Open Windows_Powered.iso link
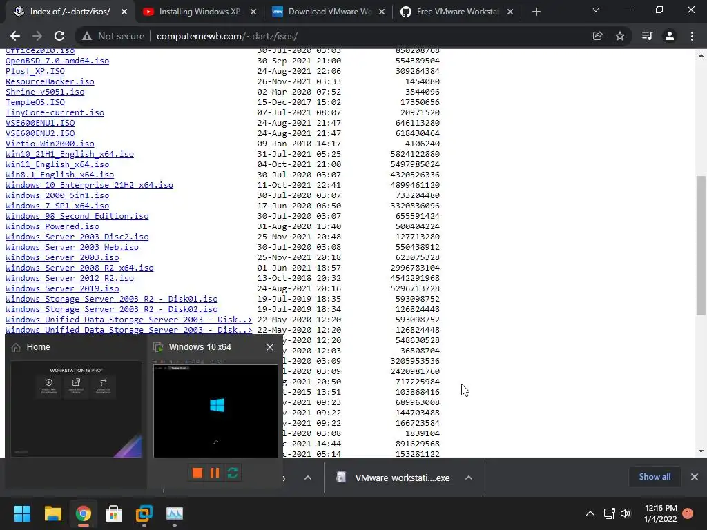This screenshot has width=707, height=530. tap(52, 226)
